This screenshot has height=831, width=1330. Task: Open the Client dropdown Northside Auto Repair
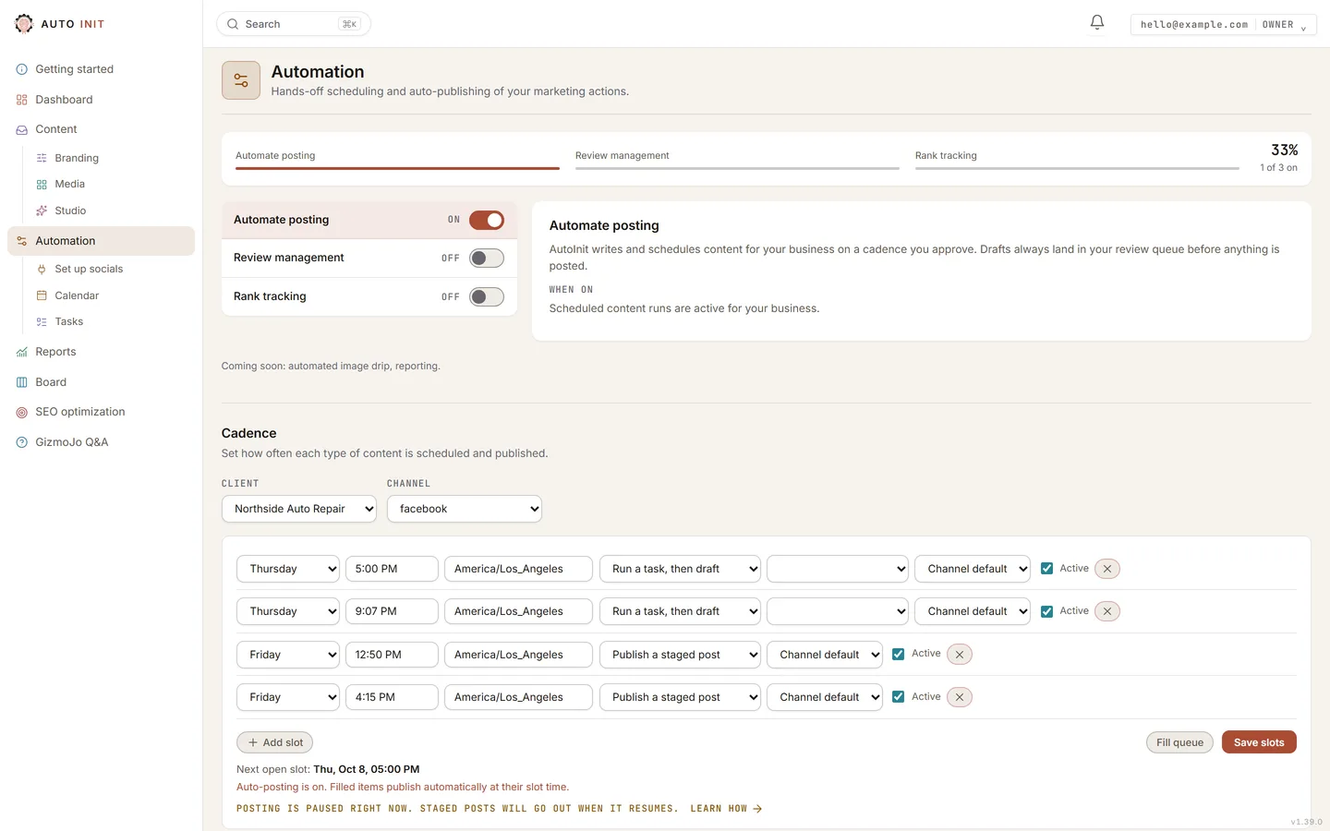tap(299, 509)
